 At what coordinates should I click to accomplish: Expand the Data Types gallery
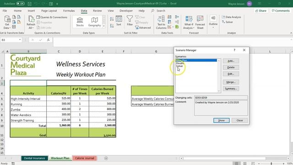coord(104,26)
